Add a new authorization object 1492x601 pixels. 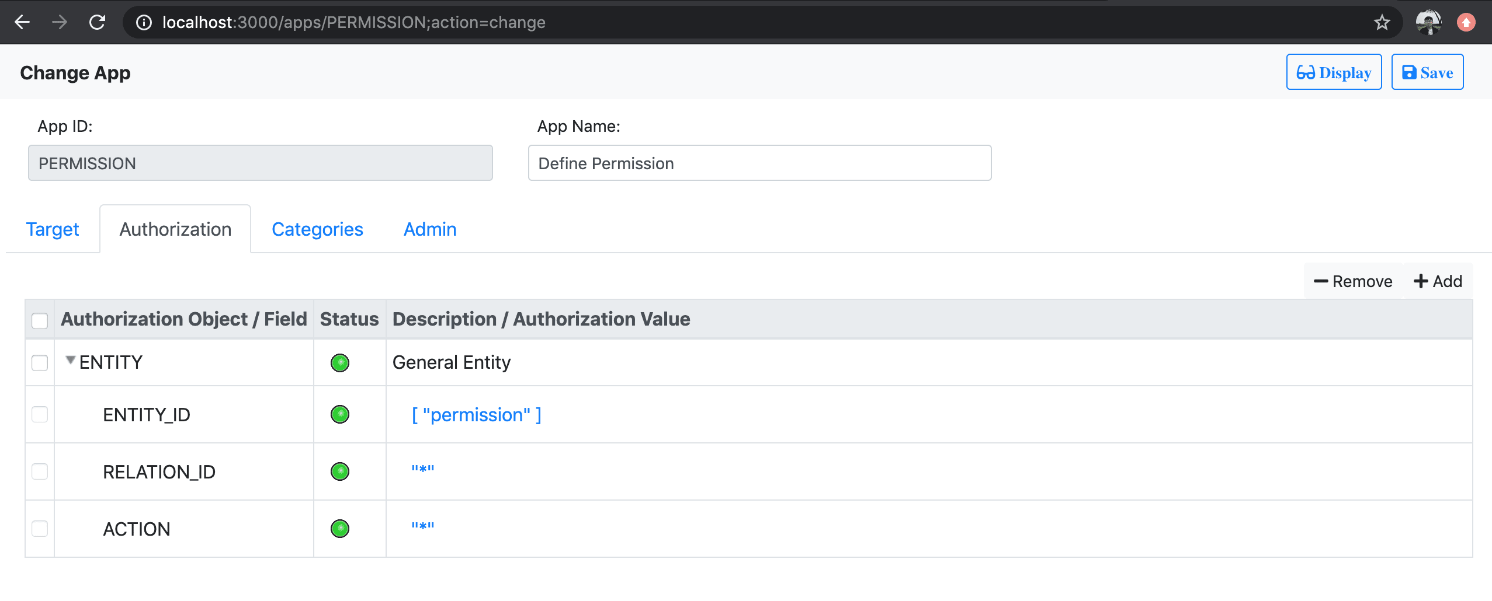[x=1438, y=281]
